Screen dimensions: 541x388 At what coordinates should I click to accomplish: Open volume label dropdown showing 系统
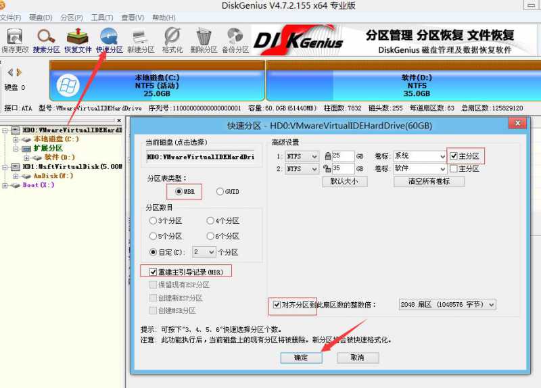[x=420, y=156]
